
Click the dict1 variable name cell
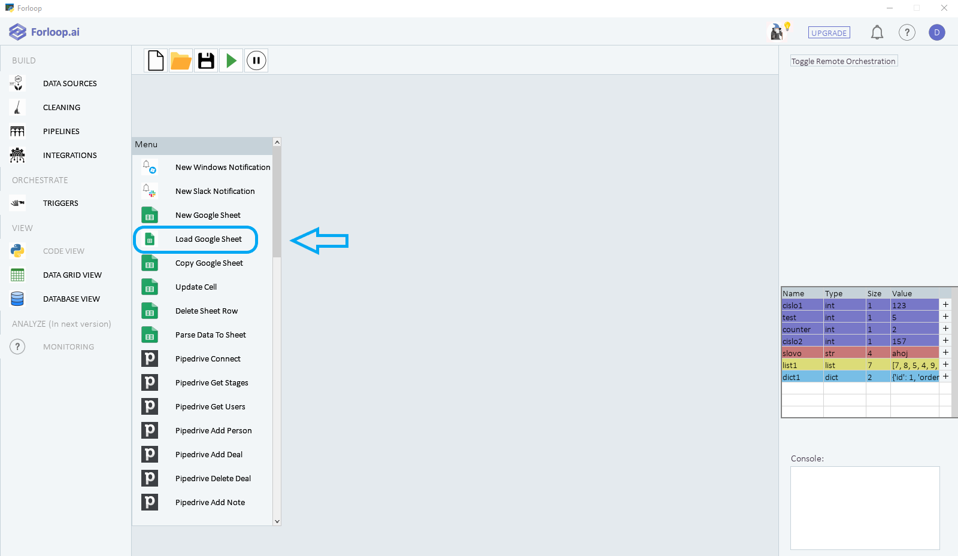tap(802, 377)
